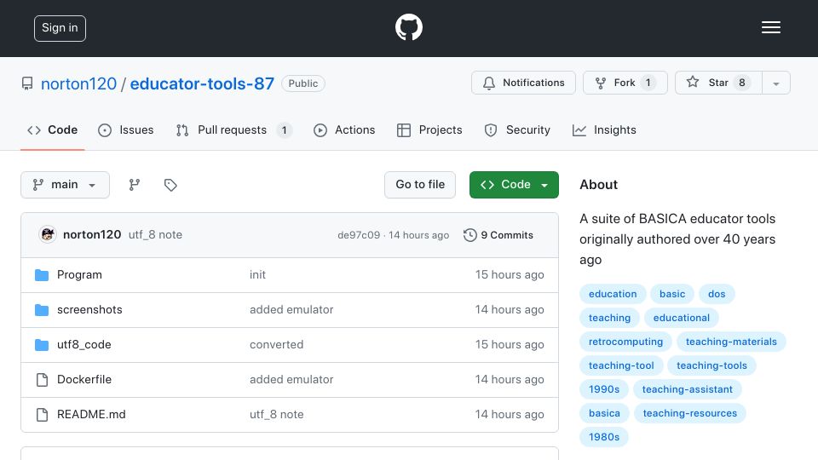
Task: Click the Go to file button
Action: point(420,185)
